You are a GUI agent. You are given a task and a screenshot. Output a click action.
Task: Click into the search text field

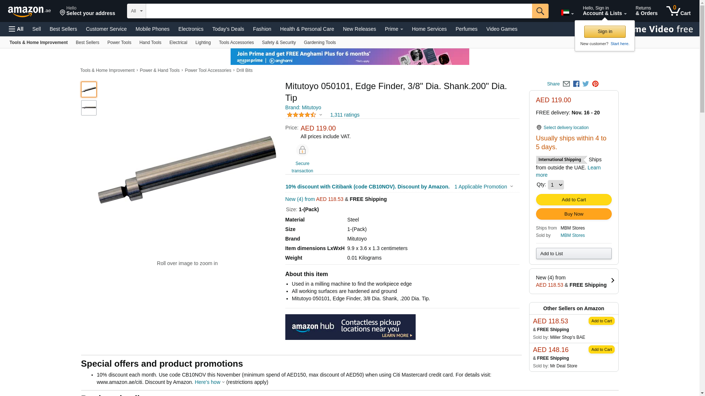[x=339, y=11]
